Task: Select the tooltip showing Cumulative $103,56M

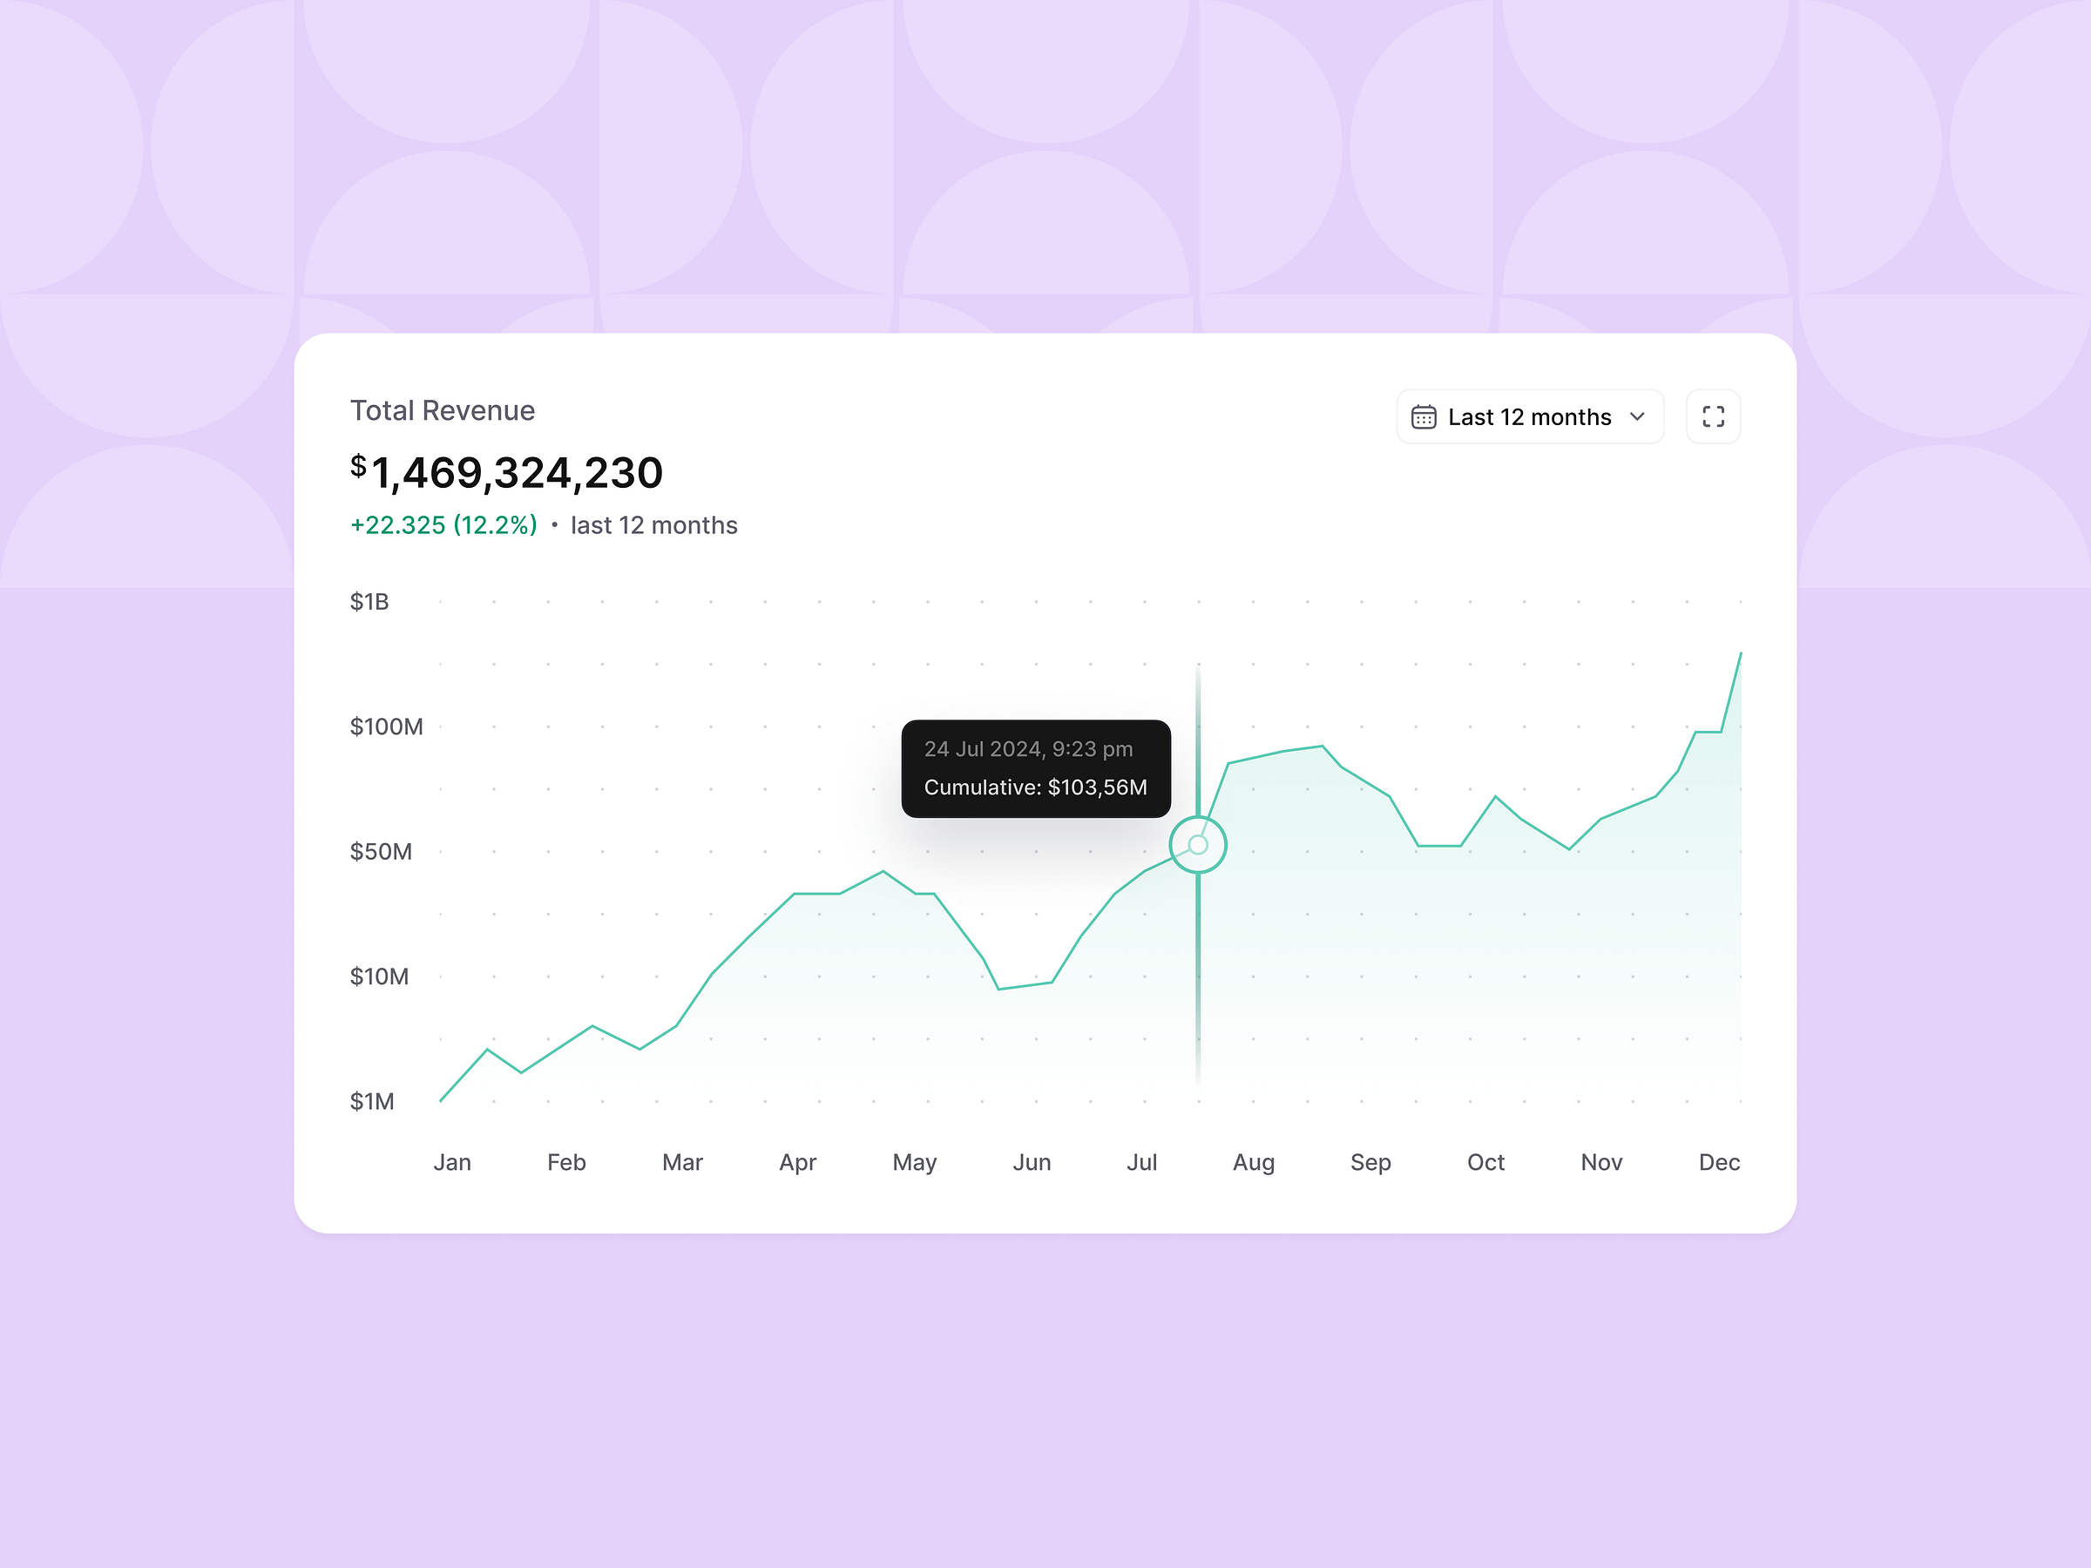Action: pos(1036,768)
